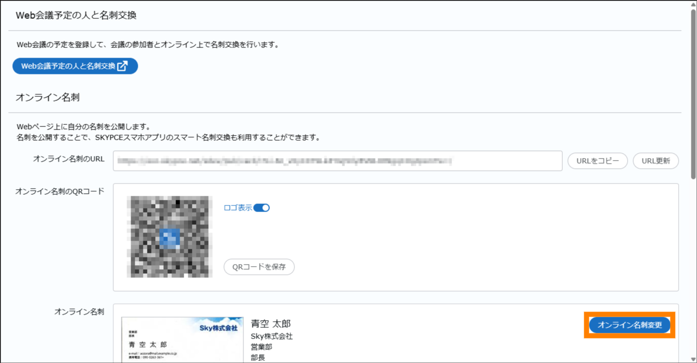Screen dimensions: 697x363
Task: Click the scrollbar up arrow
Action: pyautogui.click(x=693, y=5)
